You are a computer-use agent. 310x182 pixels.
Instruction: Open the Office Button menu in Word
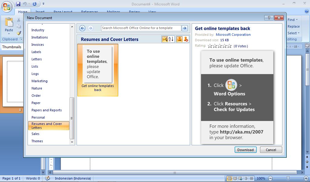tap(7, 7)
